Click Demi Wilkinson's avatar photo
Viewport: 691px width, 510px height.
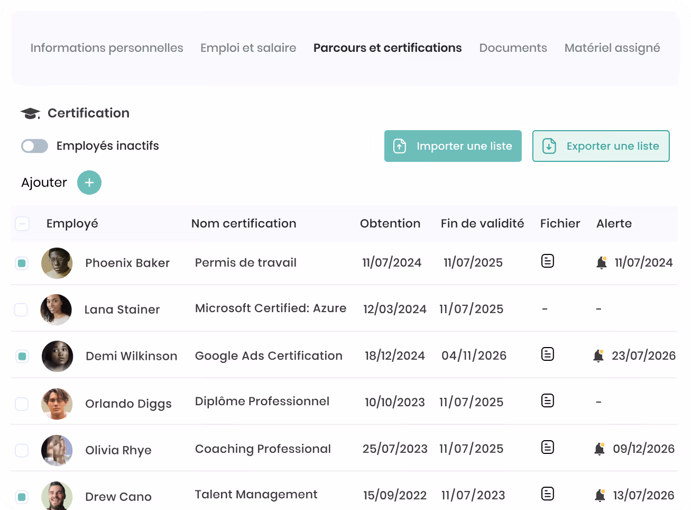click(57, 356)
